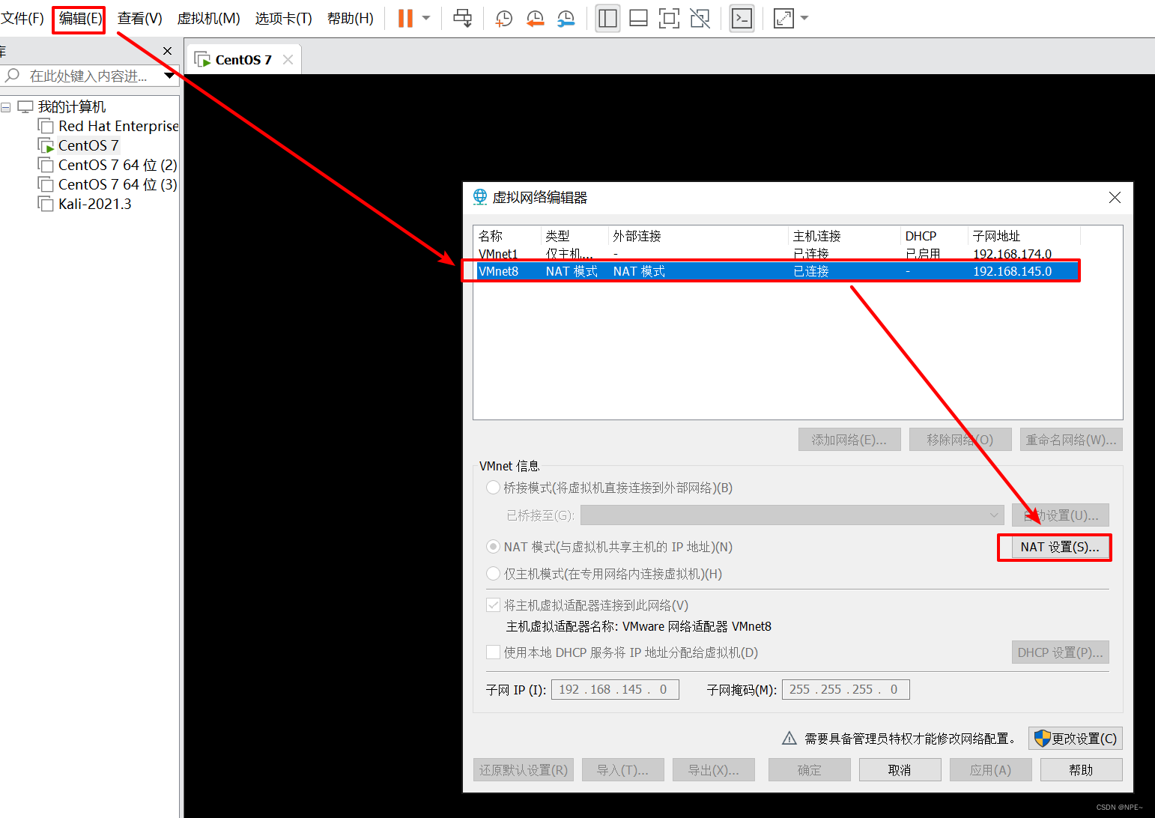Open the DHCP Settings button

1061,652
